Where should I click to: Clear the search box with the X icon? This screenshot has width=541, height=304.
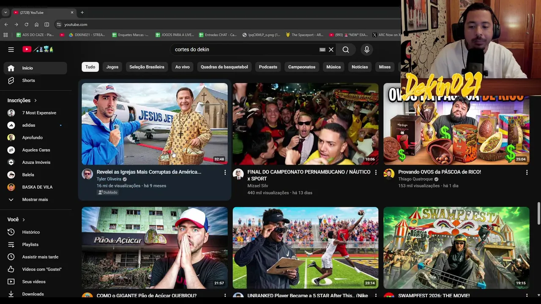[x=331, y=49]
